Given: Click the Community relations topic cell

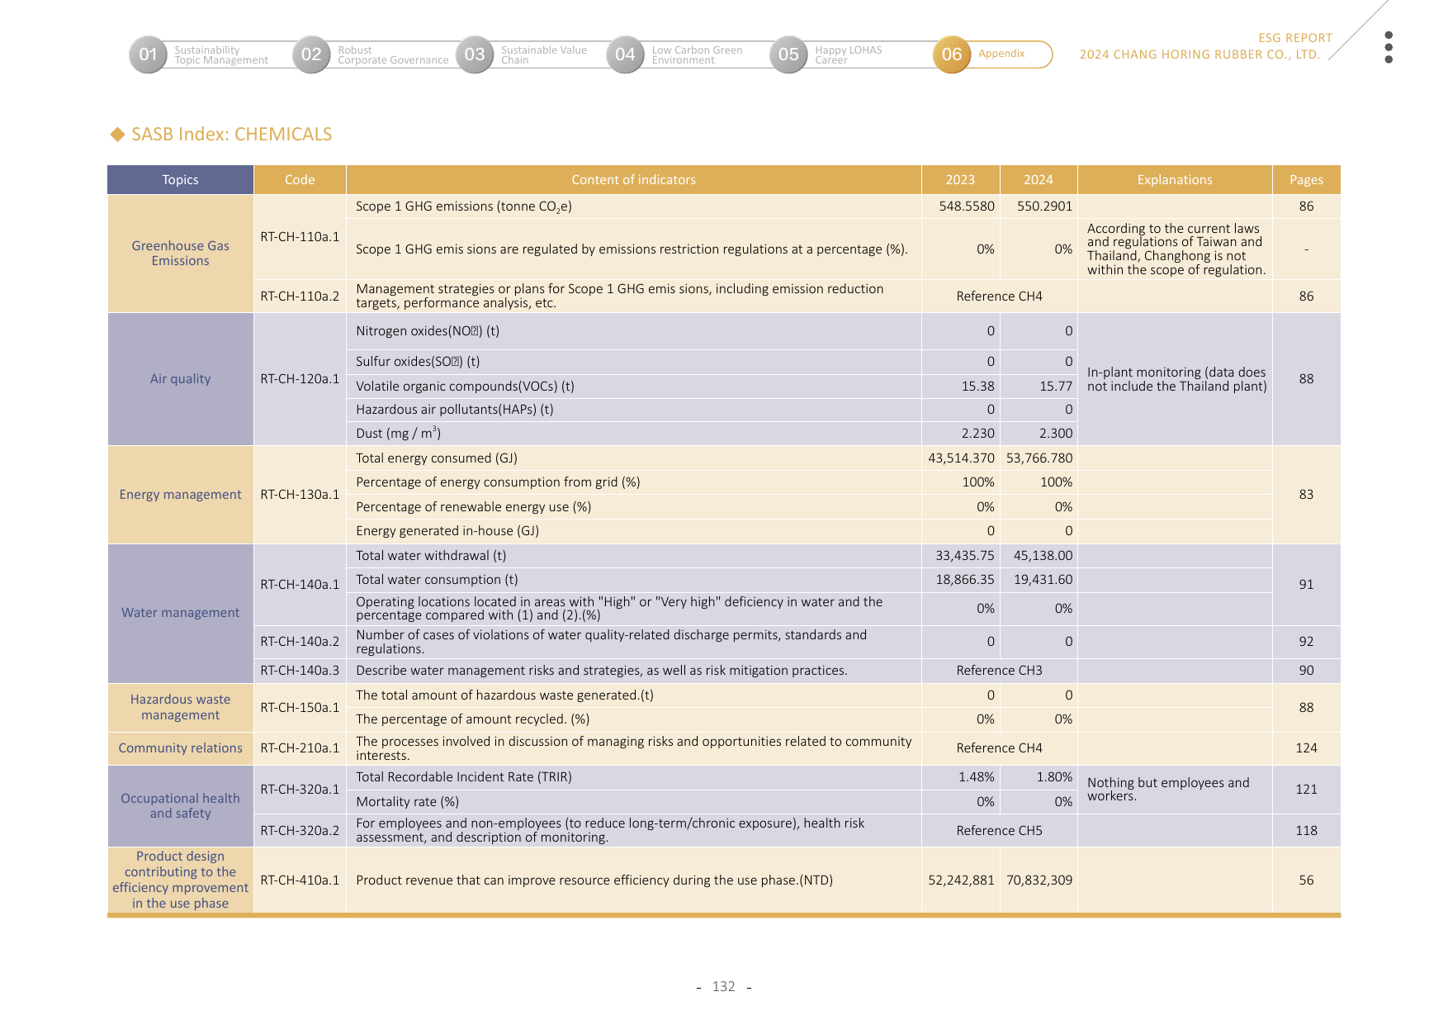Looking at the screenshot, I should tap(180, 748).
